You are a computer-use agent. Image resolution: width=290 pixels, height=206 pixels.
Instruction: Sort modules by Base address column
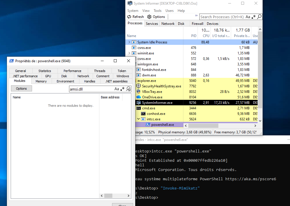[111, 97]
